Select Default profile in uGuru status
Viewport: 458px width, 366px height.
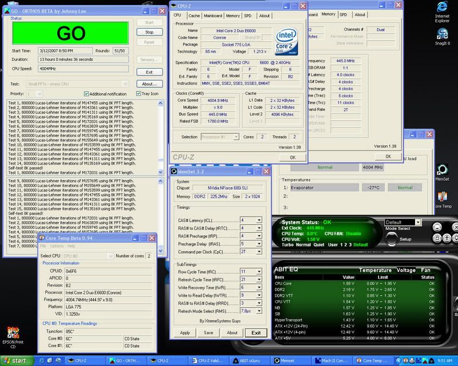click(x=361, y=245)
